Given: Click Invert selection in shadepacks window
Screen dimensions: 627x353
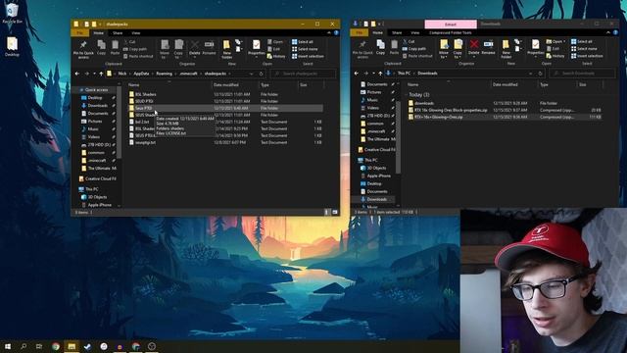Looking at the screenshot, I should click(x=308, y=56).
